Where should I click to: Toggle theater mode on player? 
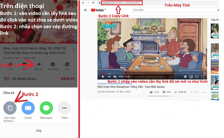197,77
